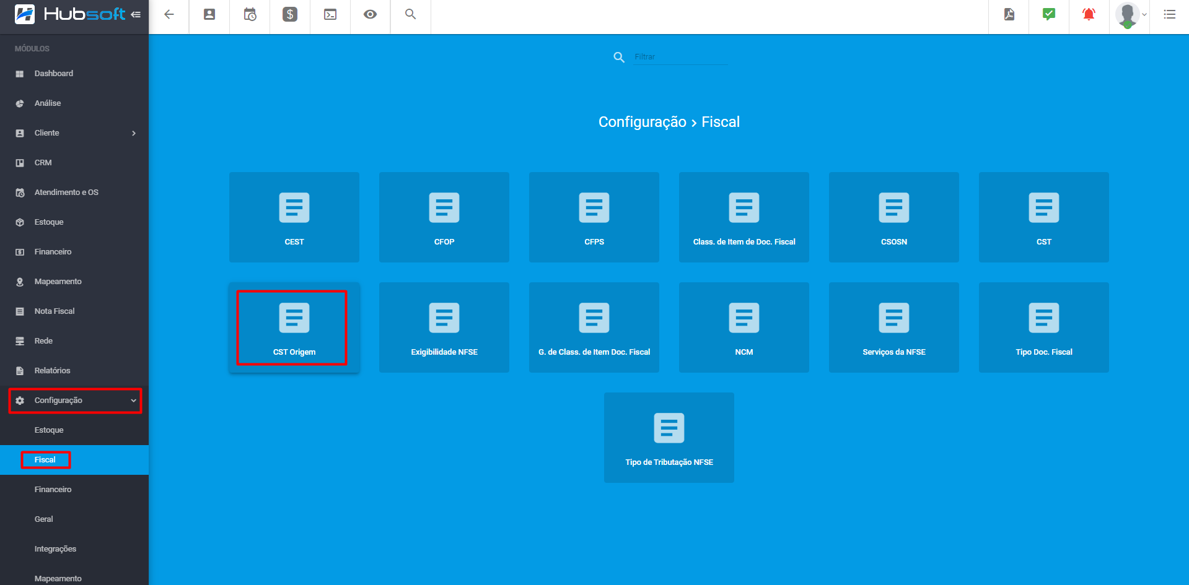Open Atendimento e OS module
Image resolution: width=1189 pixels, height=585 pixels.
click(74, 193)
